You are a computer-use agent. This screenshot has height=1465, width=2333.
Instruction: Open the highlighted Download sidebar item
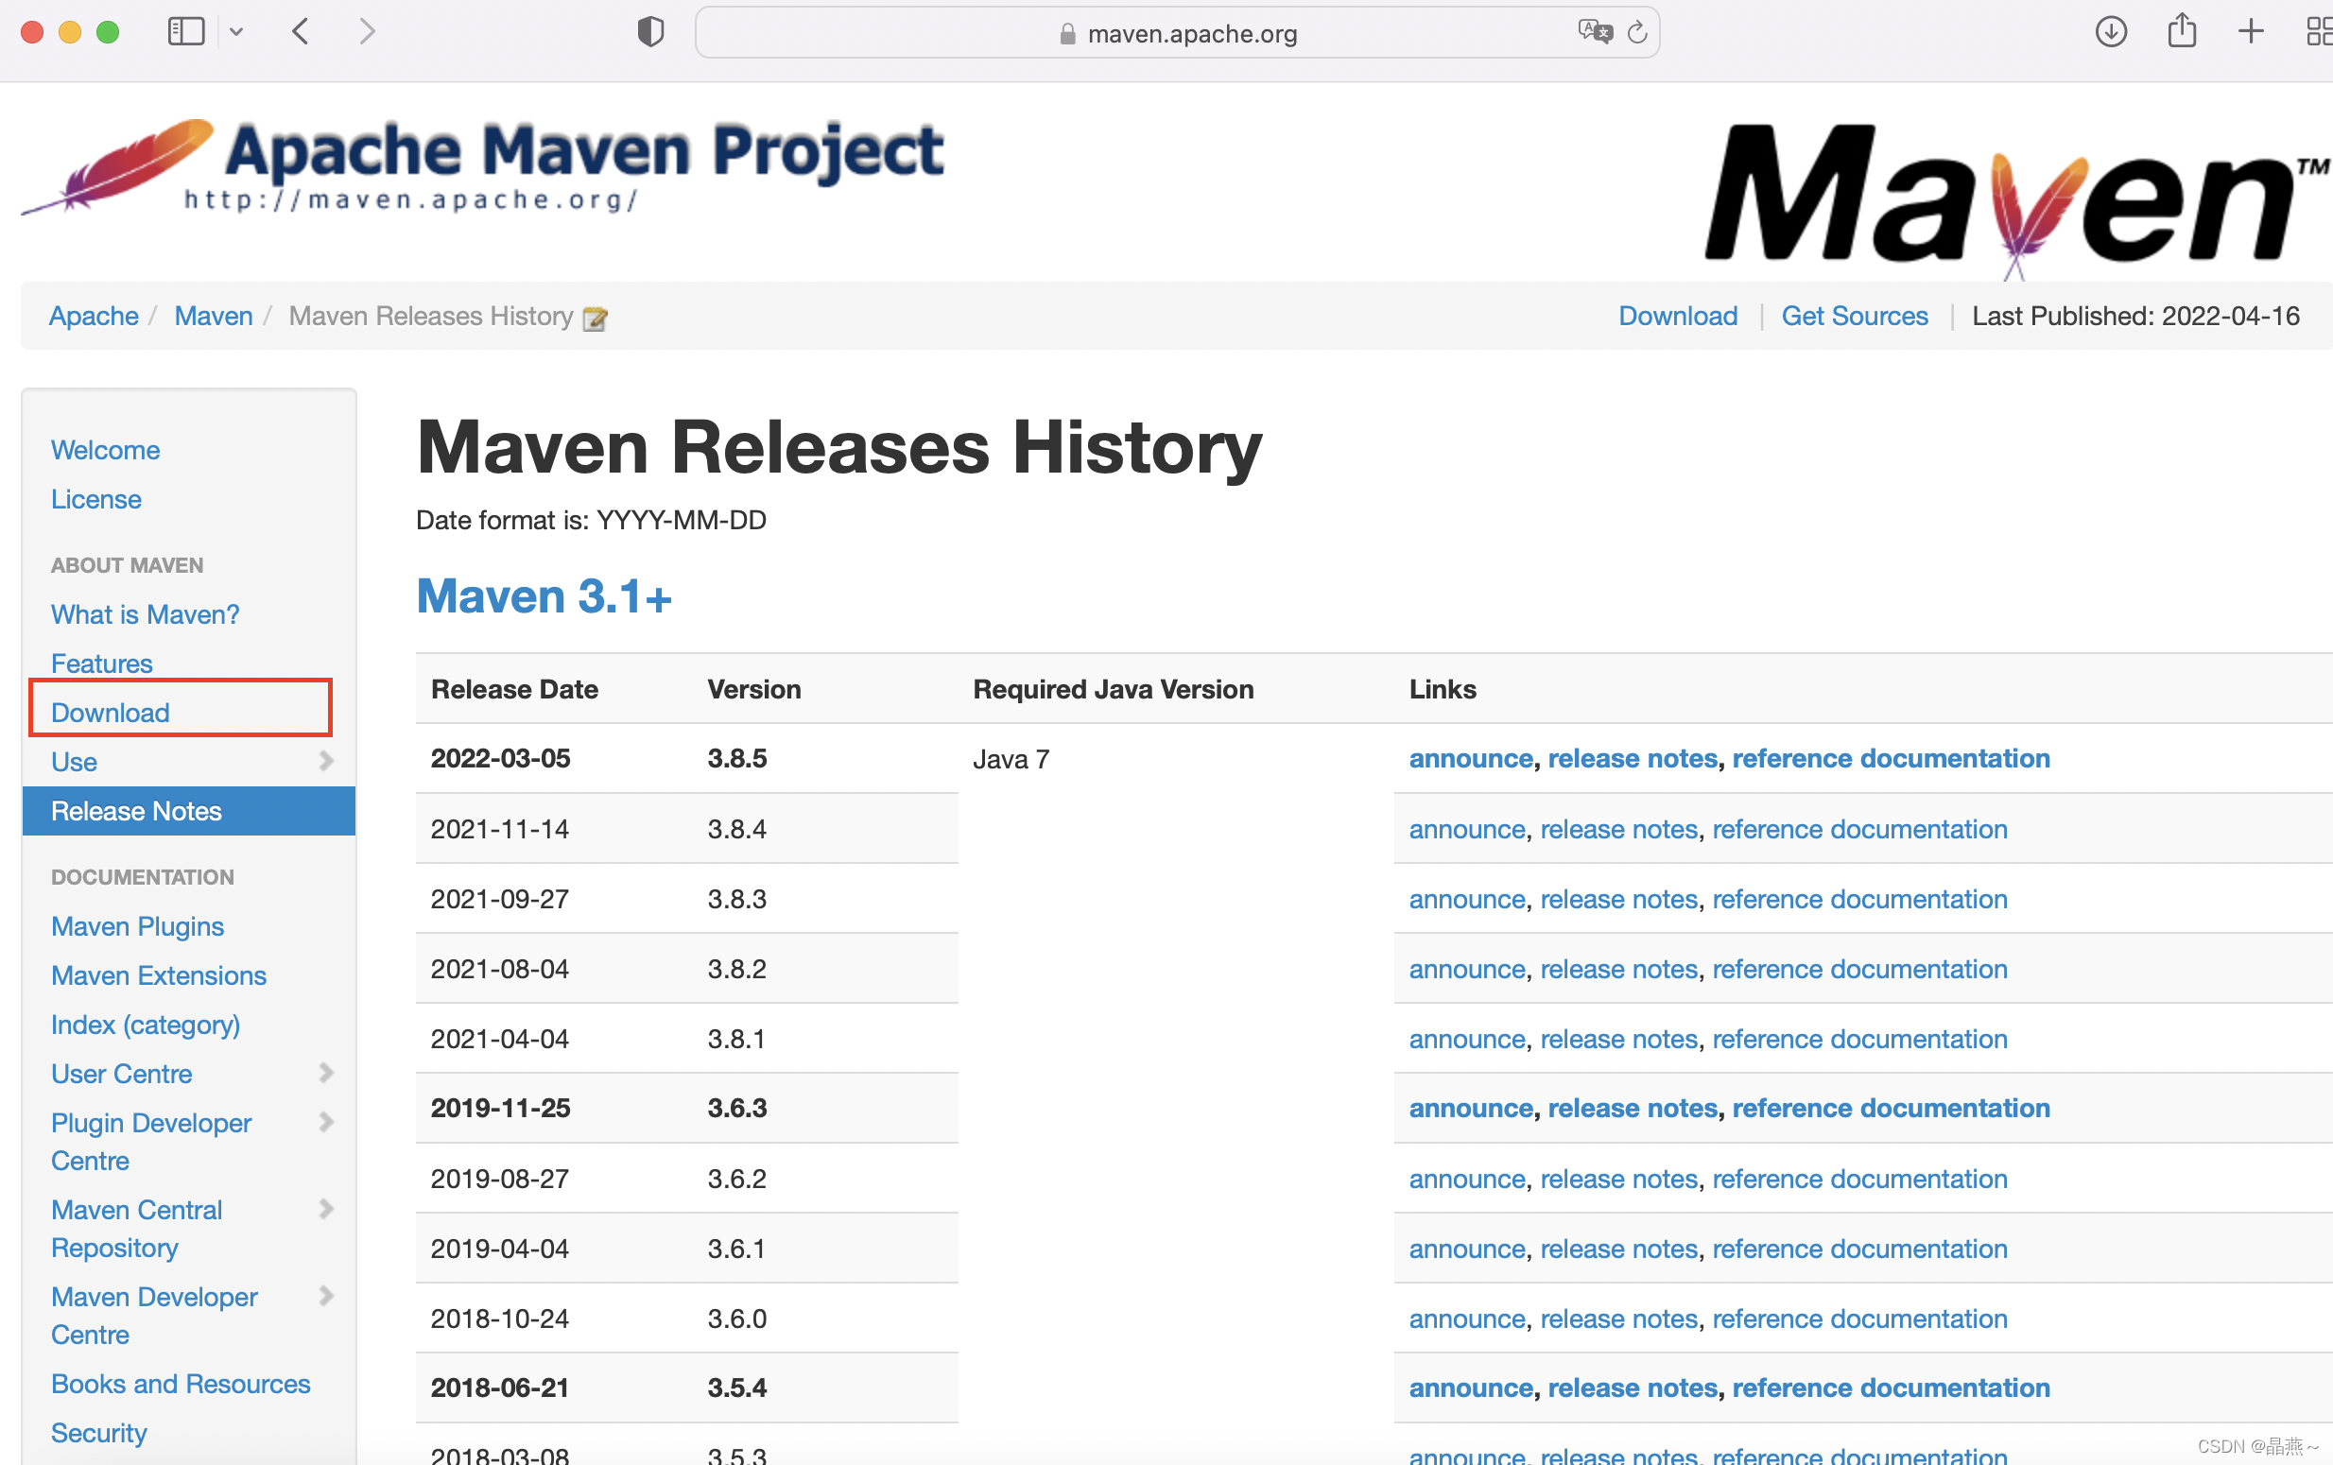pos(111,712)
